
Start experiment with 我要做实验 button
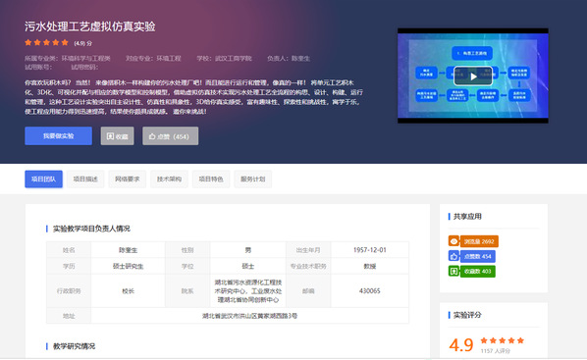[58, 135]
